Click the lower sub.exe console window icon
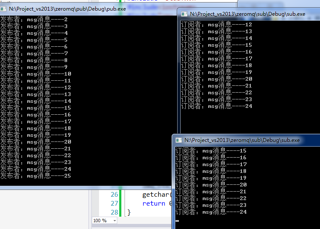The width and height of the screenshot is (320, 229). point(178,140)
